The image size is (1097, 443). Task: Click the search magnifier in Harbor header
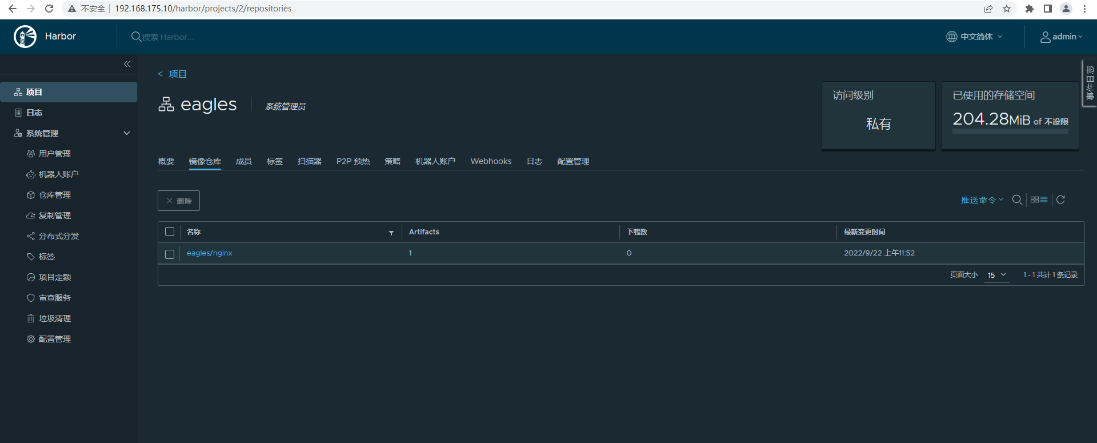[136, 37]
